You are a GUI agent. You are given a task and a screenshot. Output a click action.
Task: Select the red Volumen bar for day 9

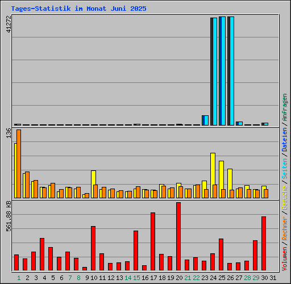[x=85, y=269]
